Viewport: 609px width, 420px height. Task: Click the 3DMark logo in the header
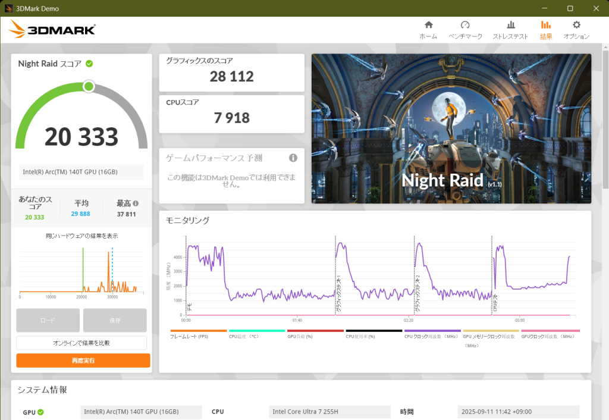[x=52, y=29]
